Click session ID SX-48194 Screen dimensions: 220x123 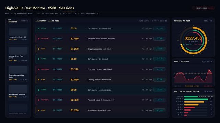(58, 80)
